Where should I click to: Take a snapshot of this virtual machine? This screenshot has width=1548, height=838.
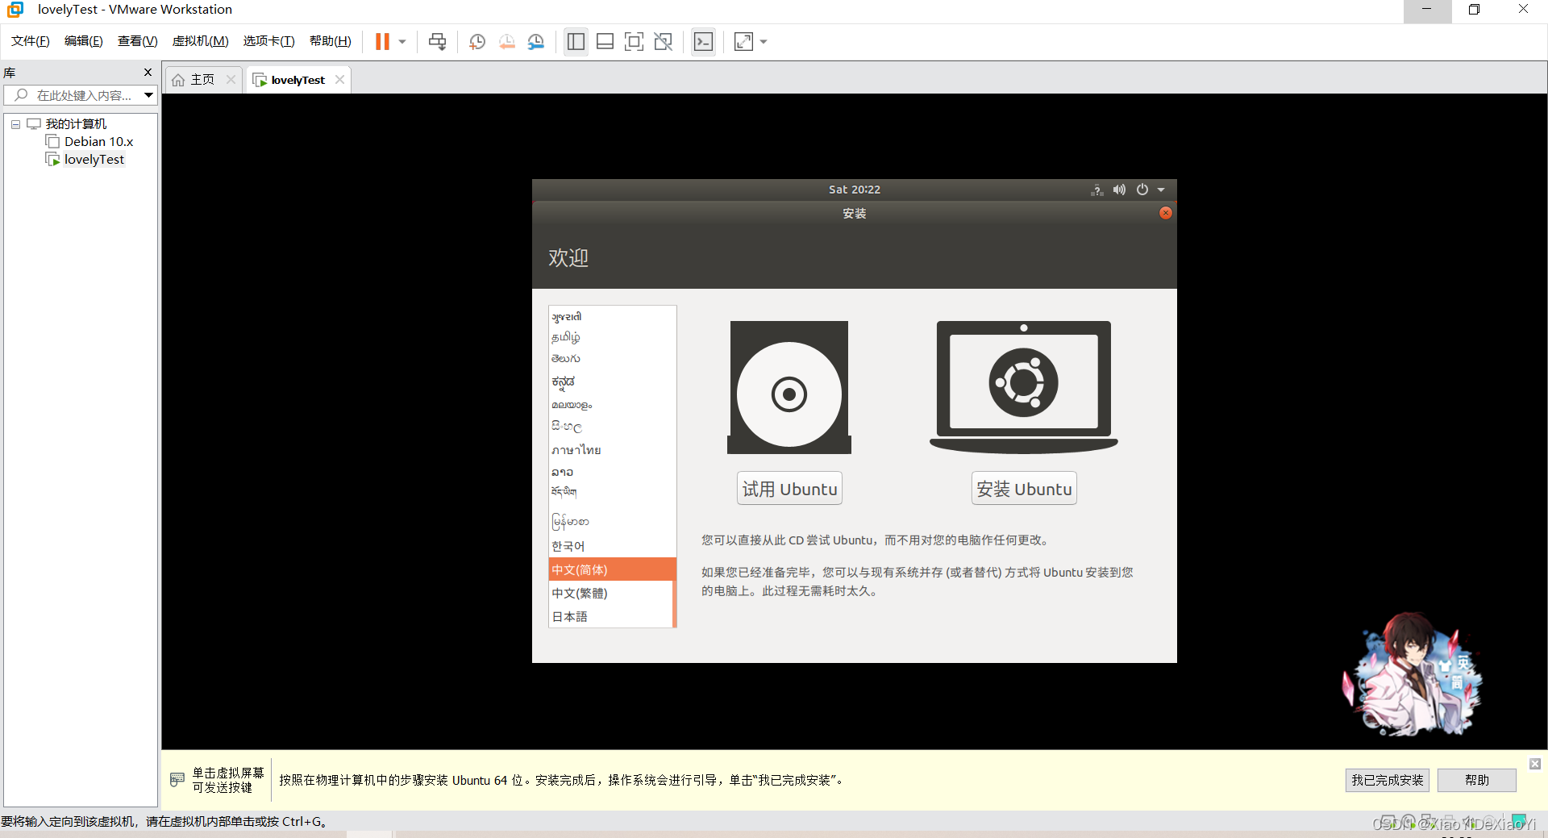(477, 41)
